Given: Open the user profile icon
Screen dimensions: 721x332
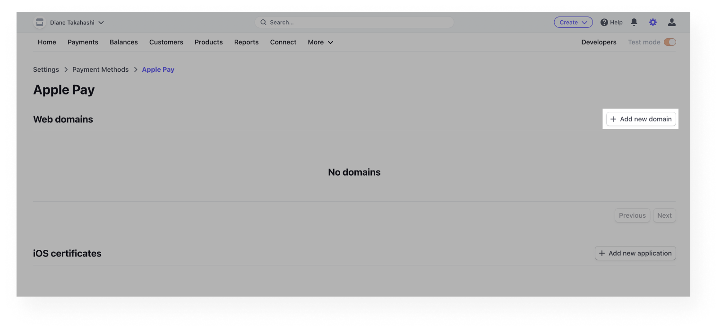Looking at the screenshot, I should (x=671, y=22).
